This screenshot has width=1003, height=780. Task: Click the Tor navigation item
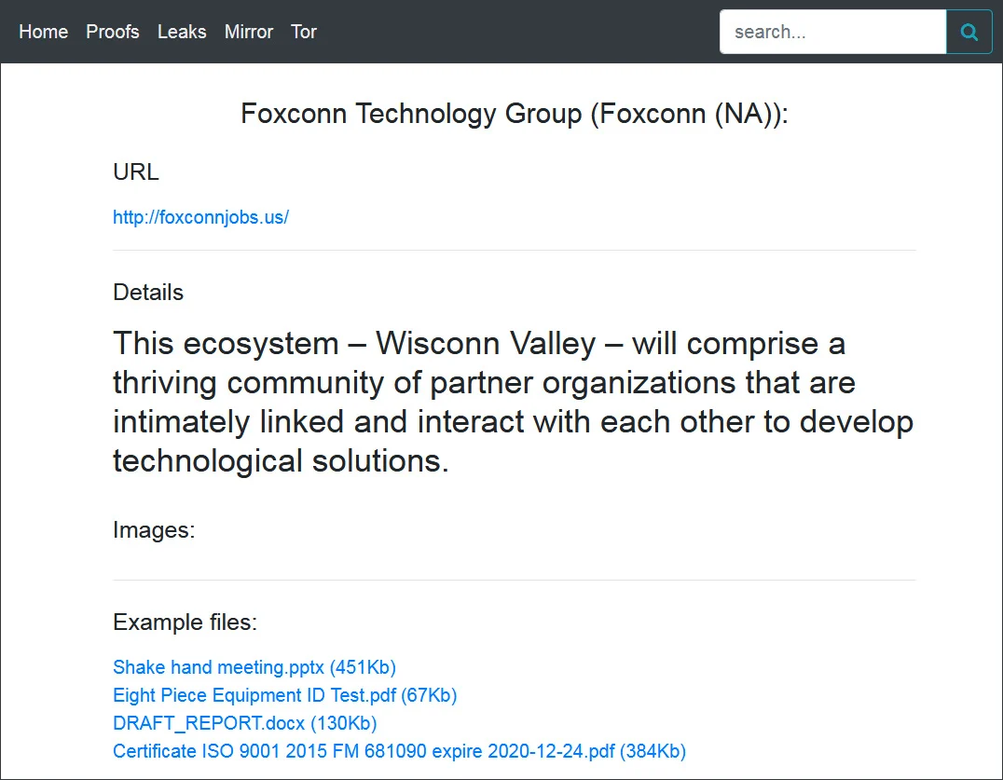[304, 32]
